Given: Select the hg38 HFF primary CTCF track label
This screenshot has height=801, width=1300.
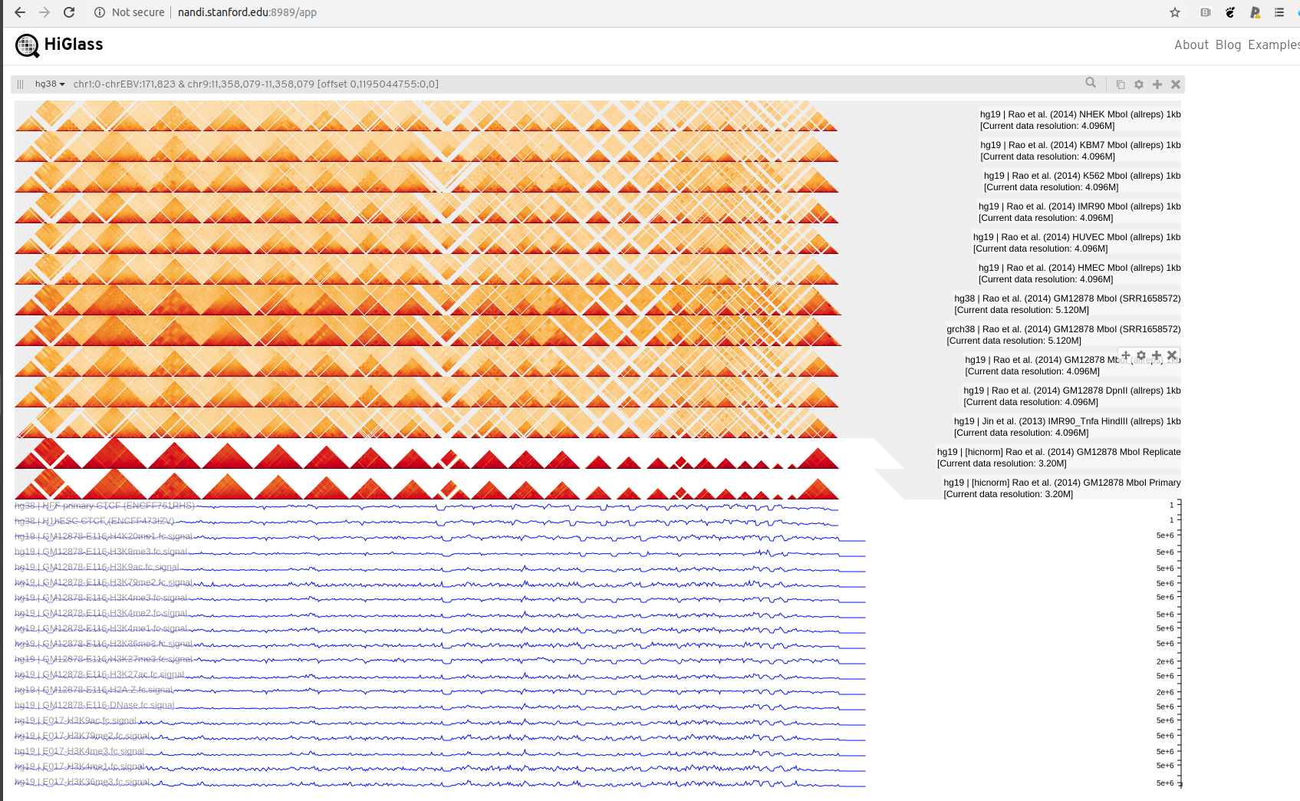Looking at the screenshot, I should click(104, 506).
